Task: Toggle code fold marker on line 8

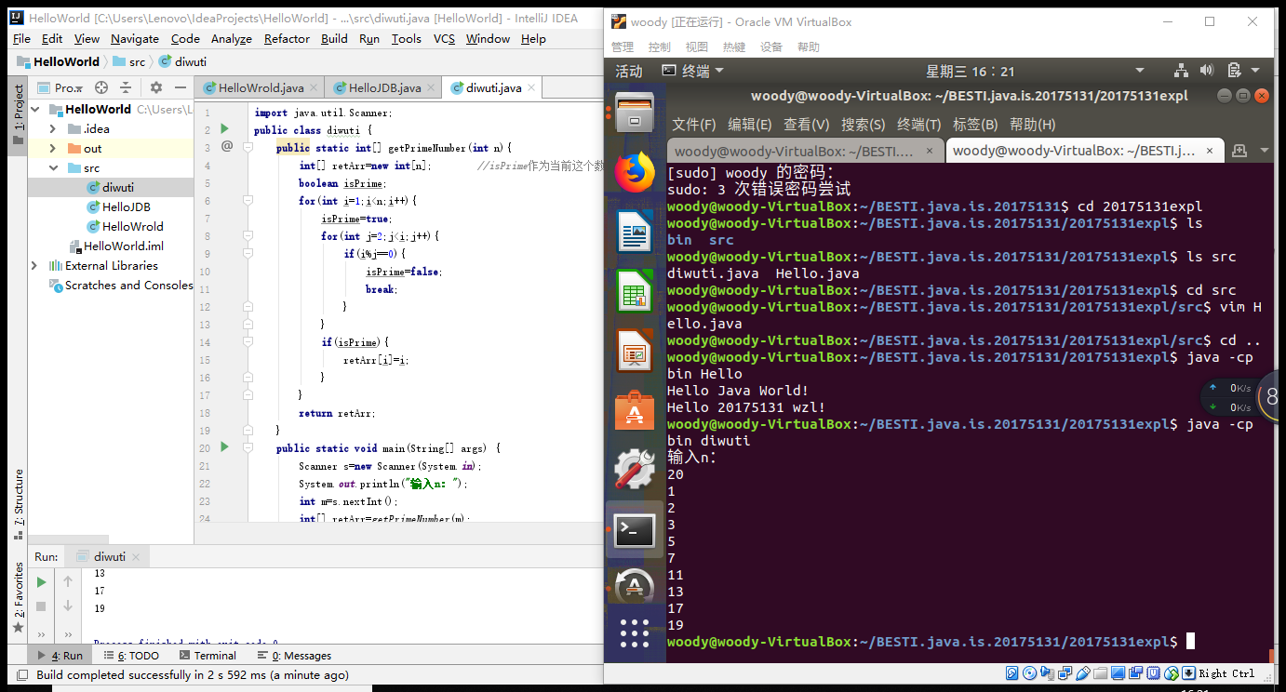Action: (x=248, y=235)
